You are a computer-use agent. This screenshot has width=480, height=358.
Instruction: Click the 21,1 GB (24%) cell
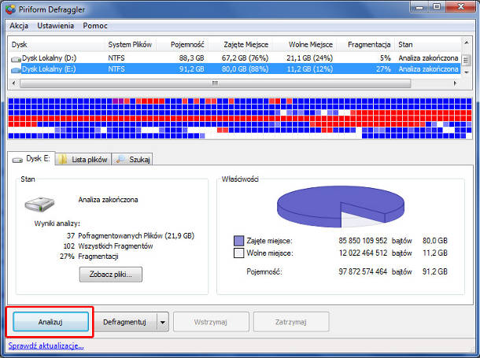[309, 58]
